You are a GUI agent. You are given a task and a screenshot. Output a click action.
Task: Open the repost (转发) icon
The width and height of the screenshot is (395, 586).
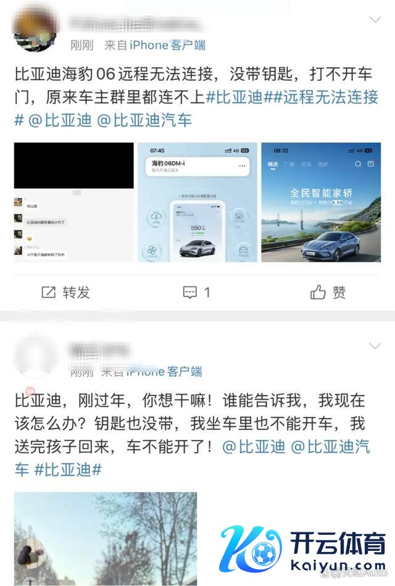click(49, 292)
